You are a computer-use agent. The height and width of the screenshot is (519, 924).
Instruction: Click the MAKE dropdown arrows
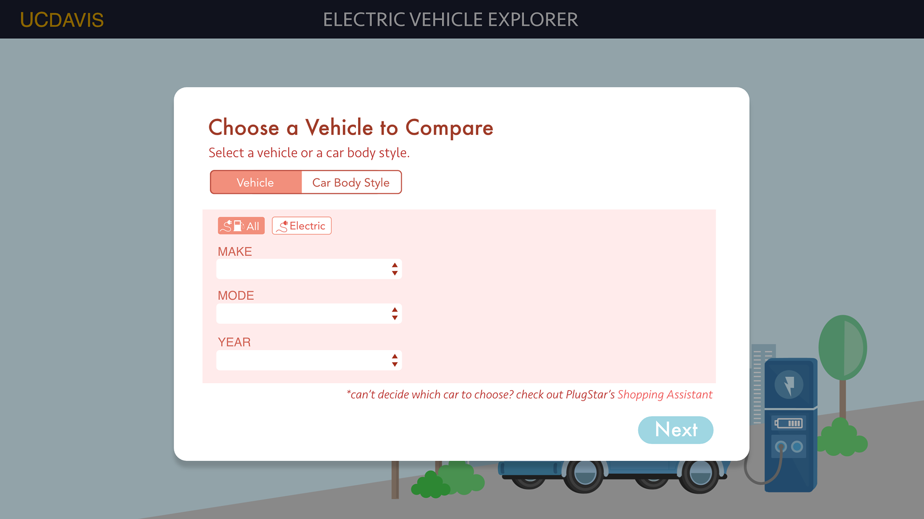click(395, 269)
